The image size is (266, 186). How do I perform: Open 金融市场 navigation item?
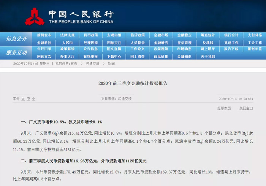click(161, 35)
